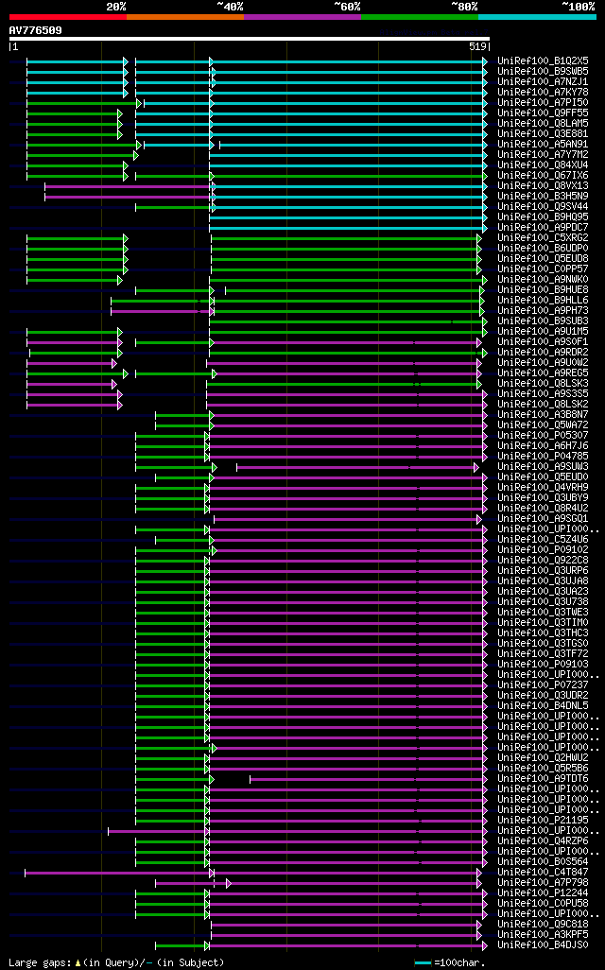
Task: Pick the UniRef100_C0PP57 row label
Action: tap(544, 269)
